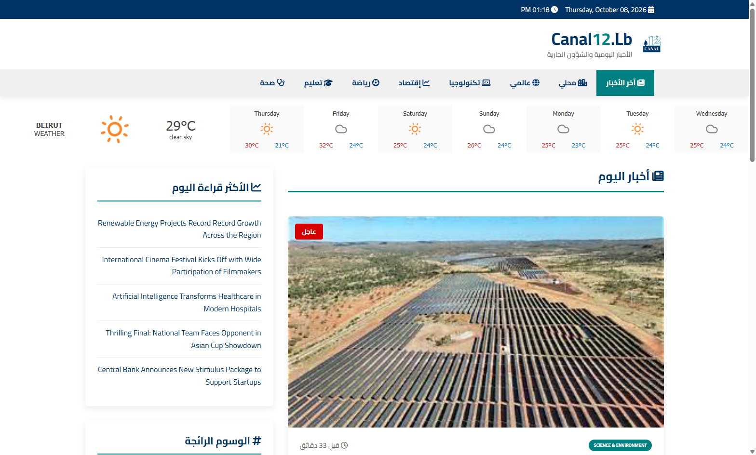Click the trending chart icon beside الأكثر قراءة اليوم
Image resolution: width=756 pixels, height=455 pixels.
pyautogui.click(x=256, y=187)
